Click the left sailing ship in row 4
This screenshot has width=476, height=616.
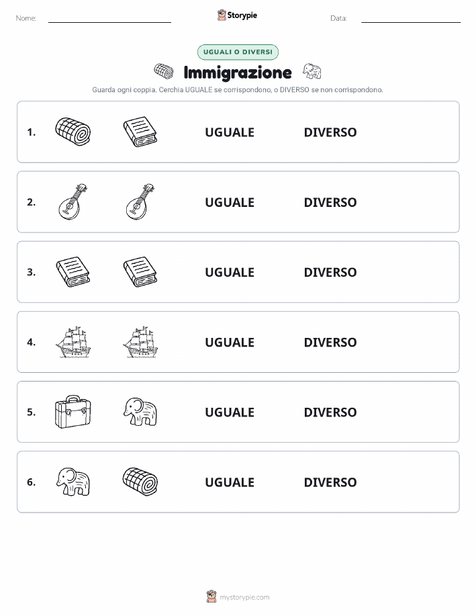[x=73, y=342]
